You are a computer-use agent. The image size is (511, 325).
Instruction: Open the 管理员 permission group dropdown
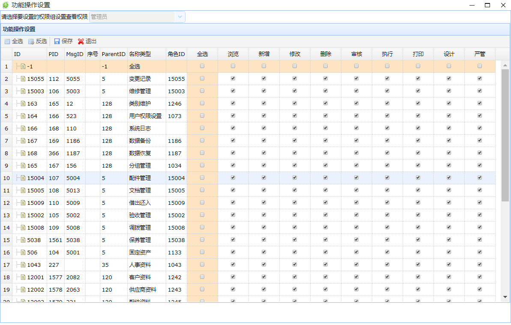coord(180,17)
